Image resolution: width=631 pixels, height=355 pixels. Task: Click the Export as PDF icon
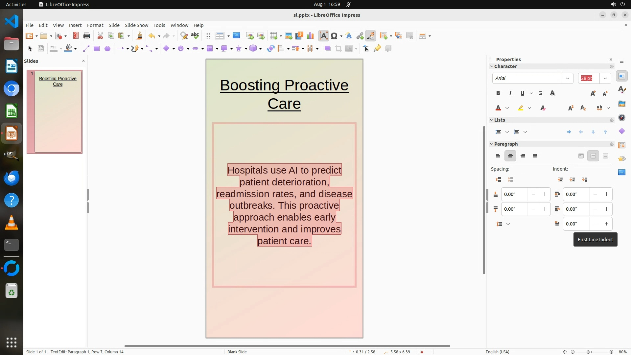(x=76, y=36)
